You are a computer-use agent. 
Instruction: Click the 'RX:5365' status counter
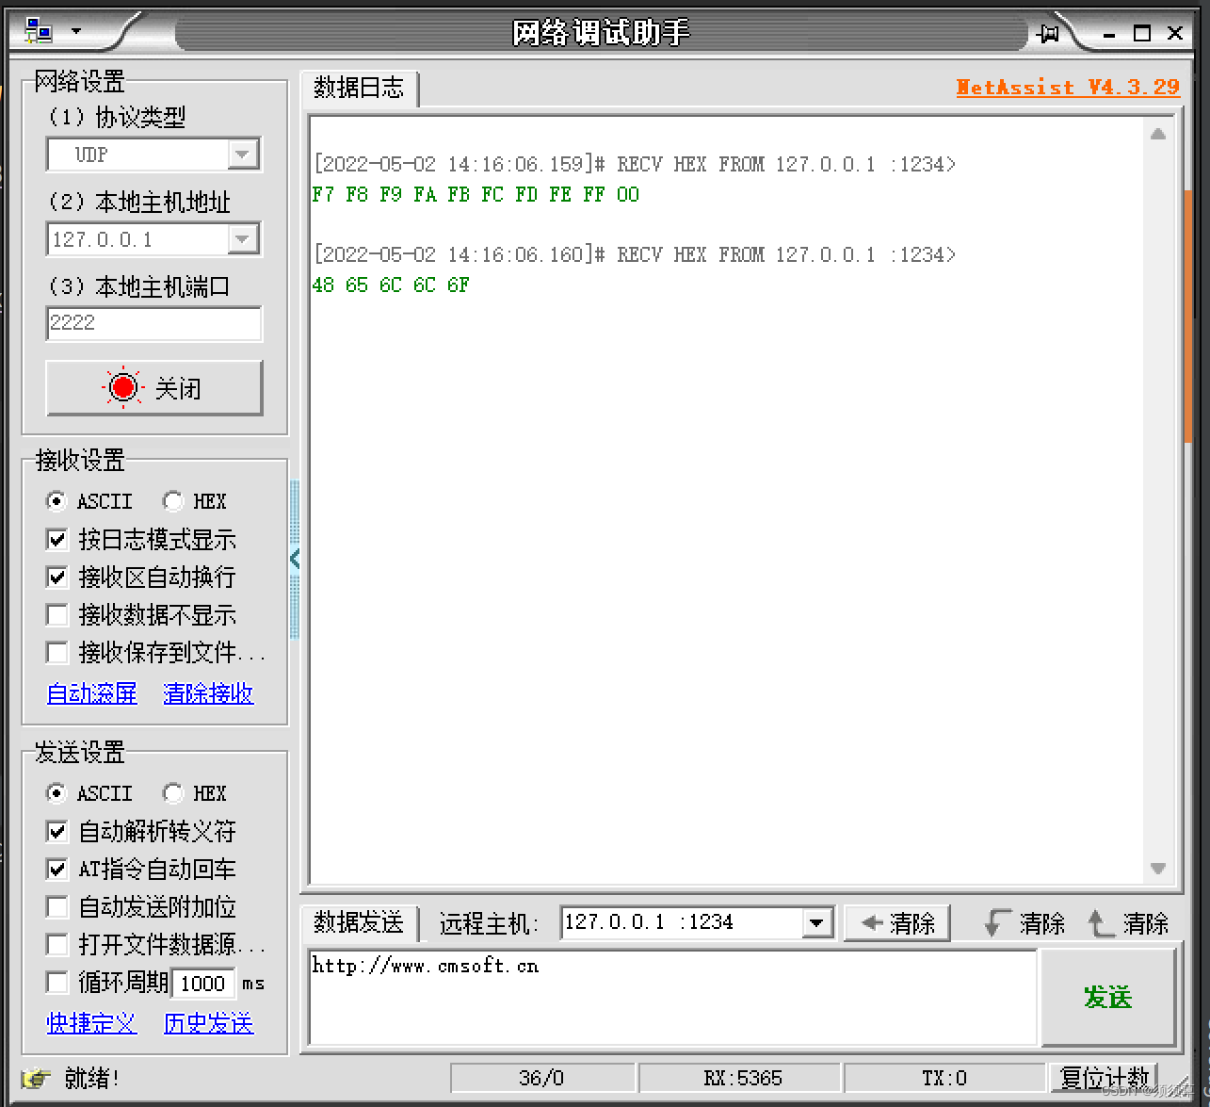click(x=742, y=1078)
